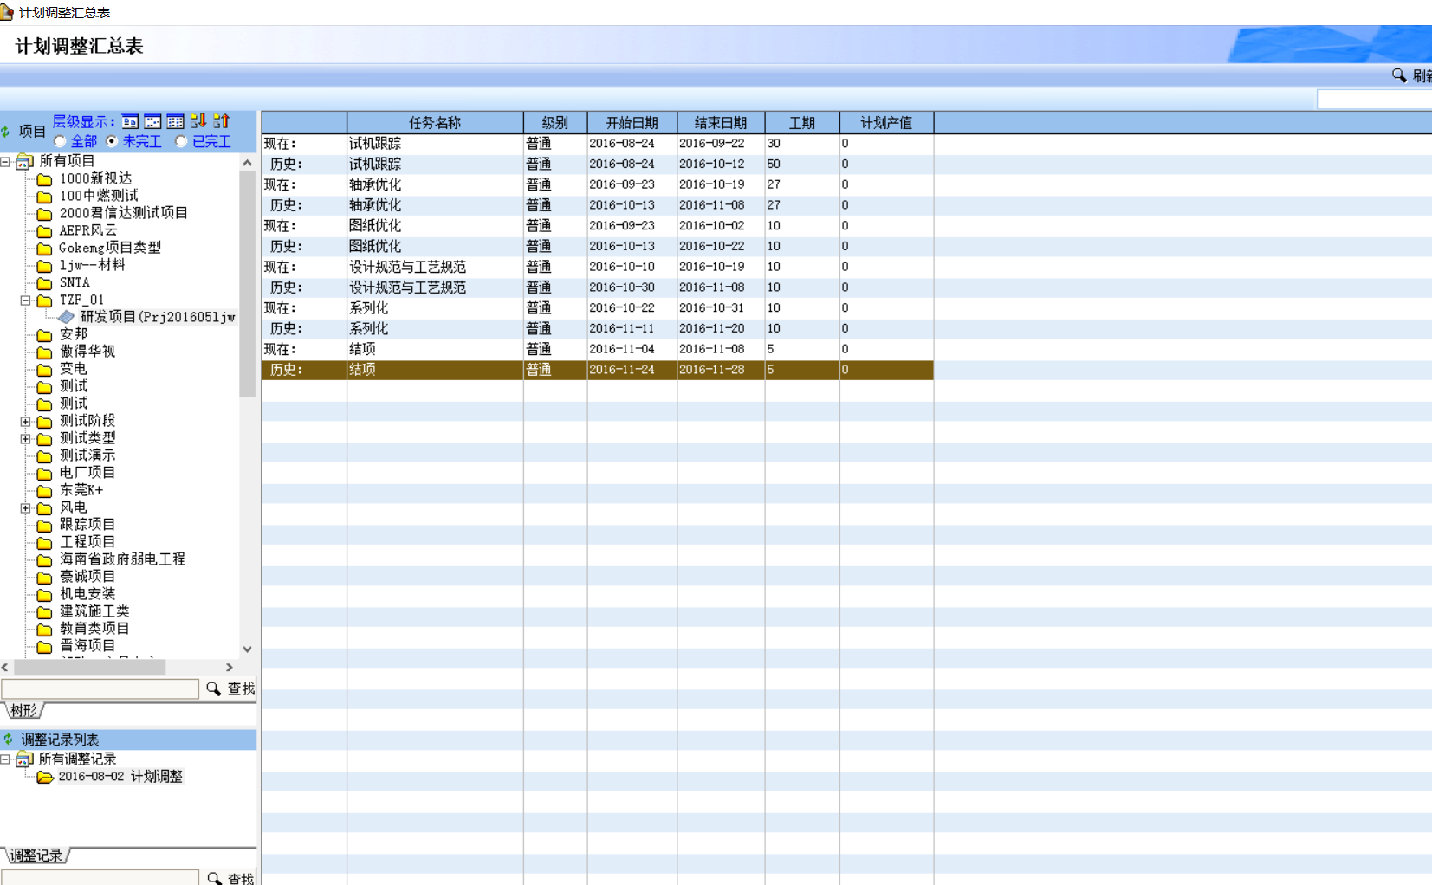Image resolution: width=1432 pixels, height=885 pixels.
Task: Click the project tree horizontal scrollbar thumb
Action: click(89, 668)
